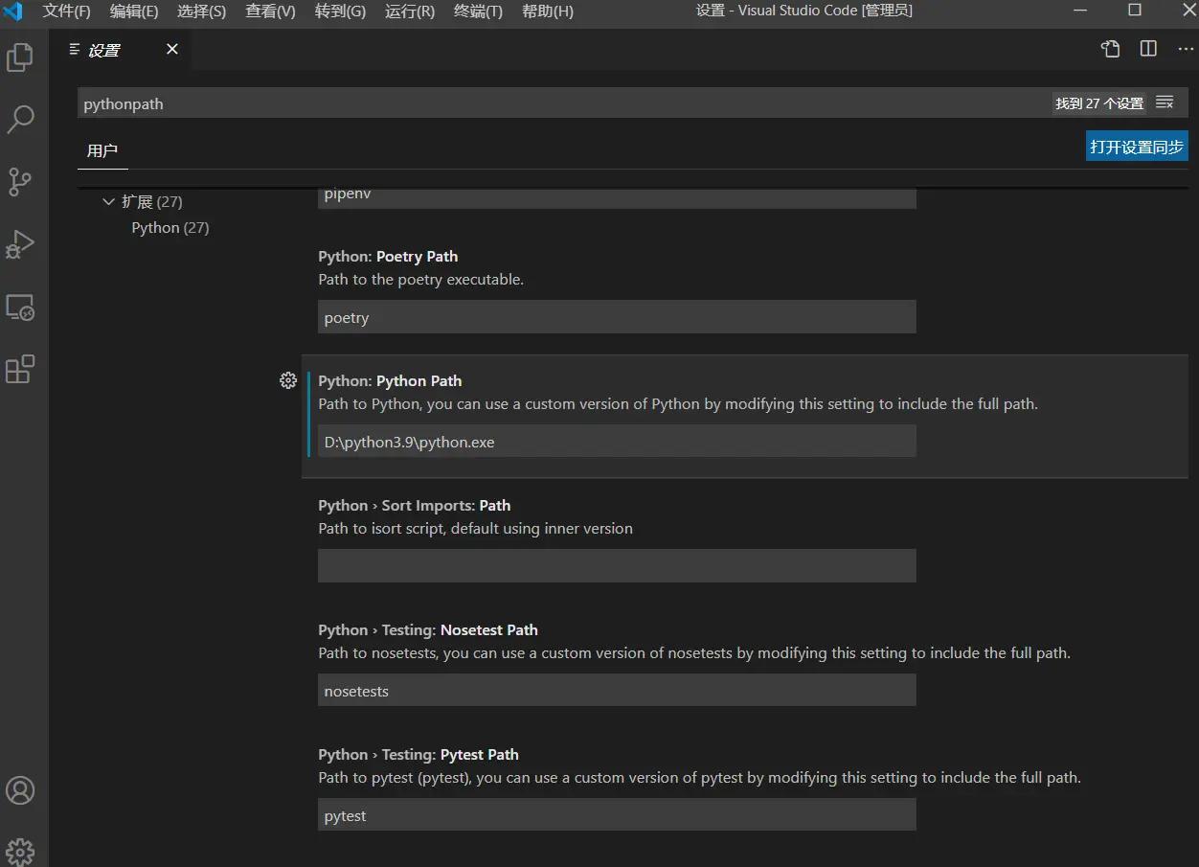The image size is (1199, 867).
Task: Click the Sort Imports: Path heading
Action: 414,505
